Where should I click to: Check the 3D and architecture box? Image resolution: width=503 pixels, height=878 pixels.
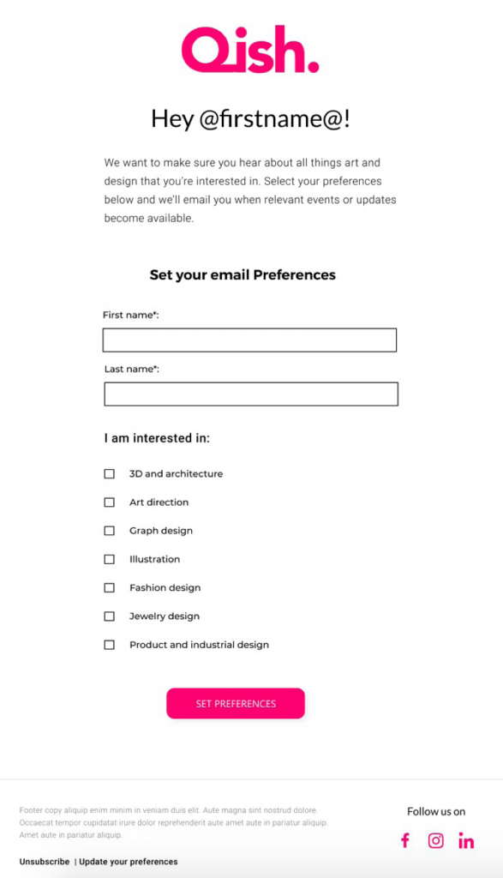click(x=109, y=473)
